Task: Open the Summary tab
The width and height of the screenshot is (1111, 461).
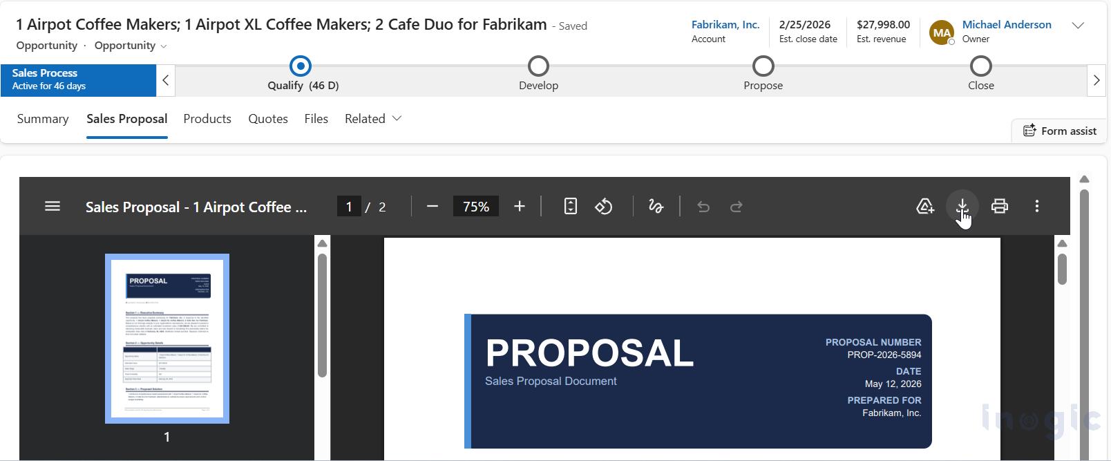Action: (43, 119)
